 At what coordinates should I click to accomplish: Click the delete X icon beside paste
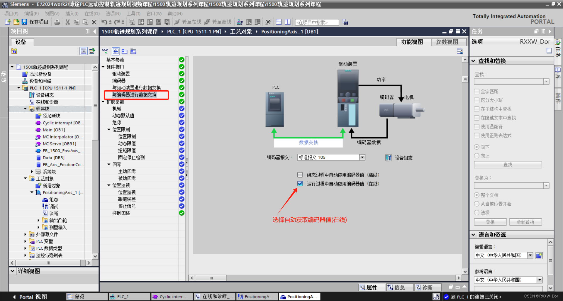pos(94,22)
